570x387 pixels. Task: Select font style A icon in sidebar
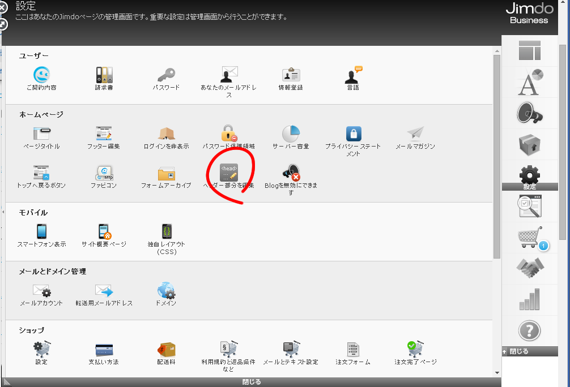click(x=530, y=82)
